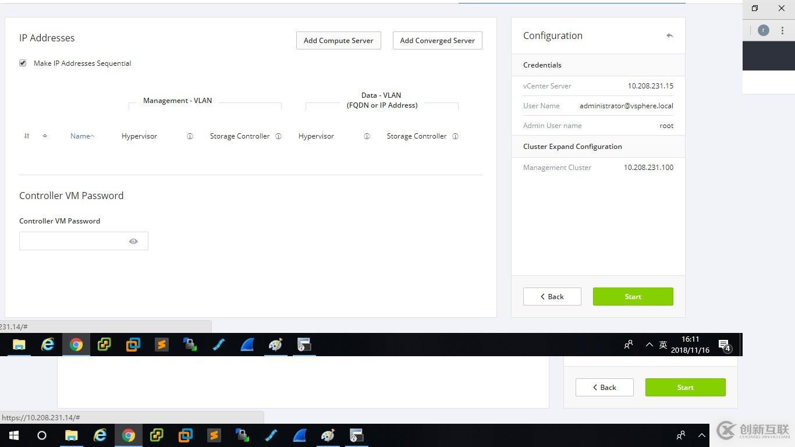Image resolution: width=795 pixels, height=447 pixels.
Task: Toggle Make IP Addresses Sequential checkbox
Action: (23, 63)
